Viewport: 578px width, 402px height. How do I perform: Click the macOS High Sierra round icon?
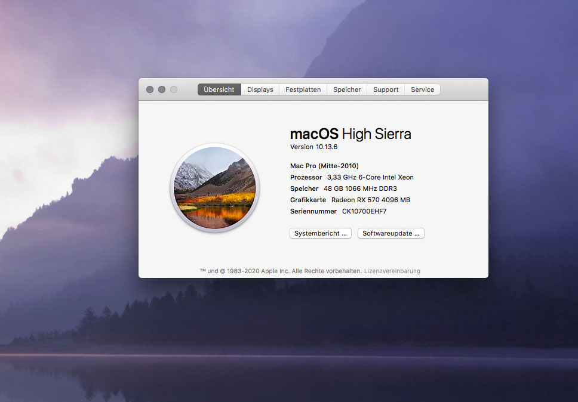(214, 187)
